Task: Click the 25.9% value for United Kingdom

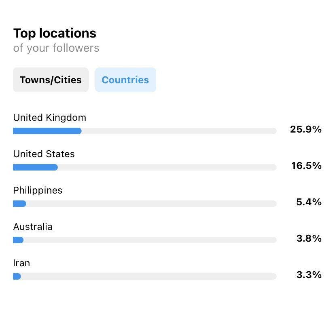Action: [305, 129]
